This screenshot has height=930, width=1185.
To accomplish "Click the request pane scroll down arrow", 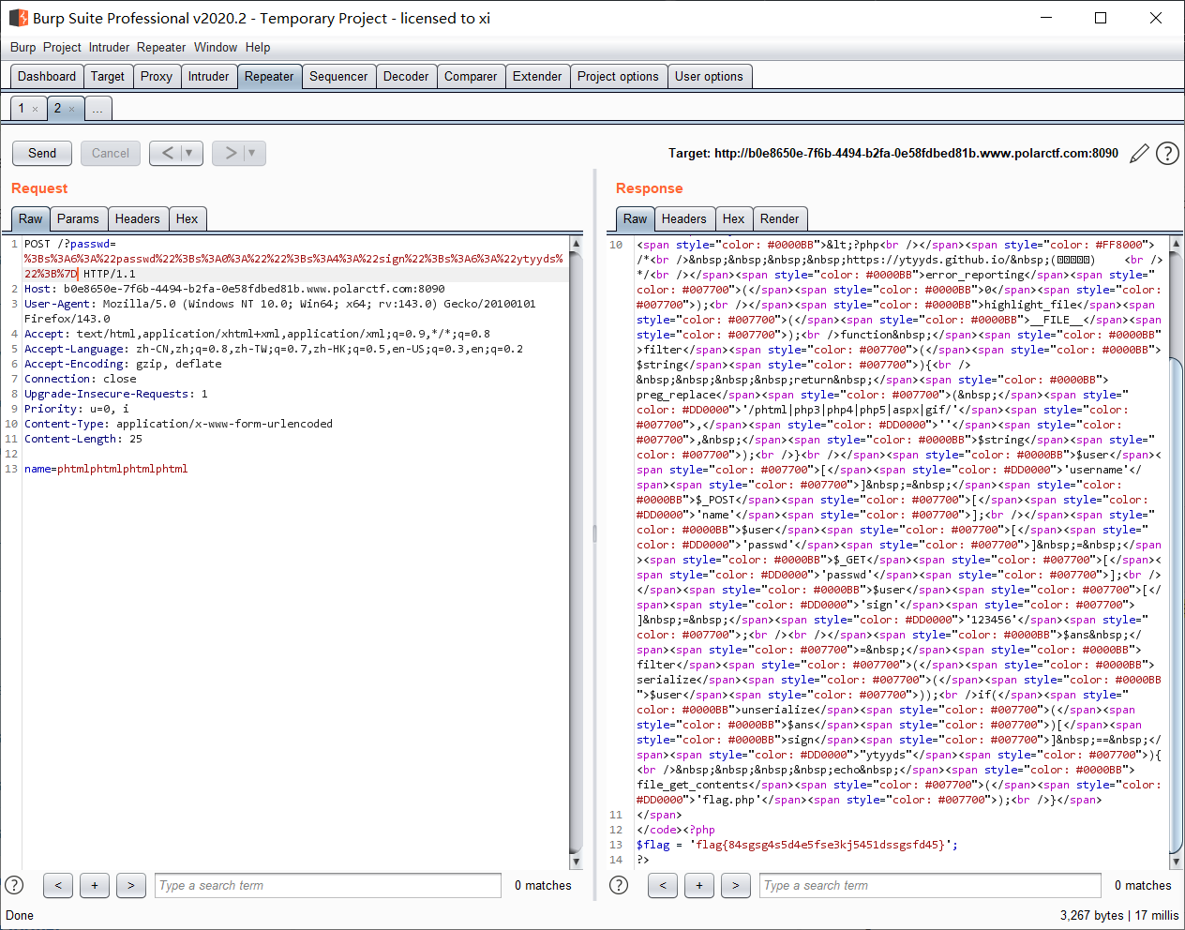I will click(576, 862).
